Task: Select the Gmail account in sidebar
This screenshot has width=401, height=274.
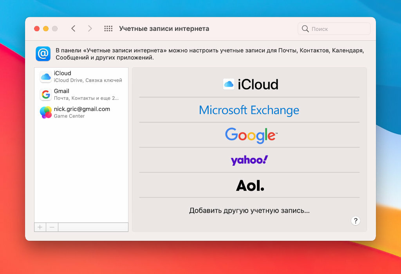Action: click(x=81, y=95)
